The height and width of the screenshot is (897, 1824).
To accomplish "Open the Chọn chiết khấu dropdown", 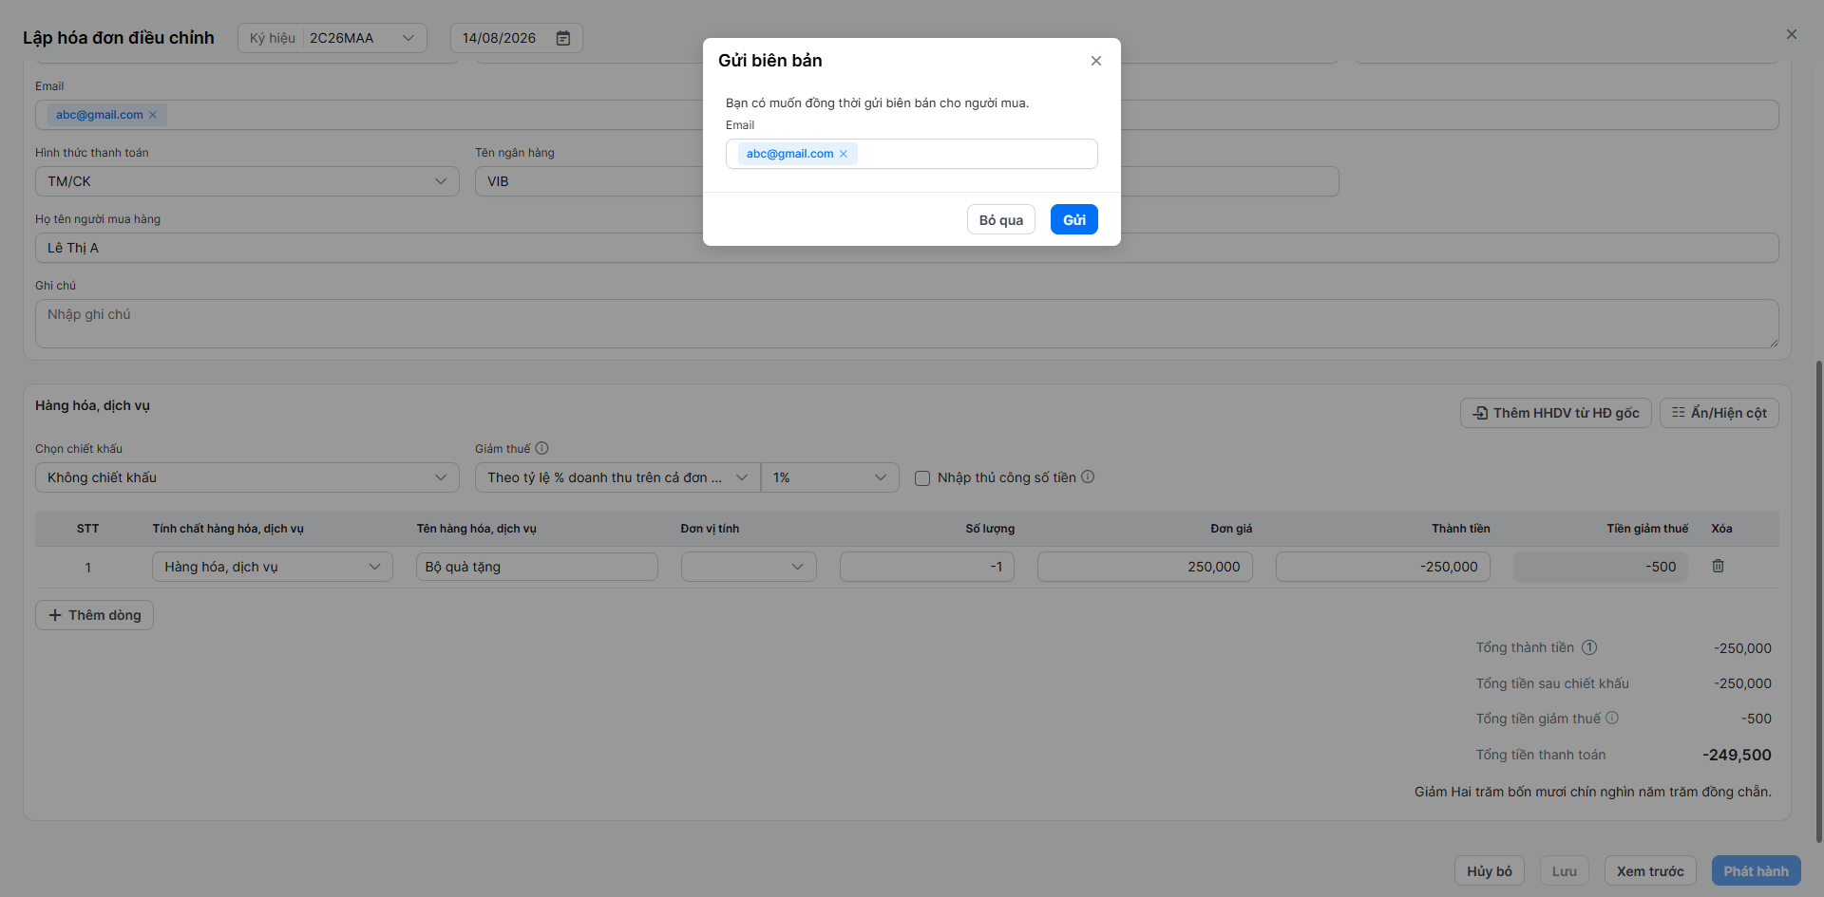I will (247, 477).
